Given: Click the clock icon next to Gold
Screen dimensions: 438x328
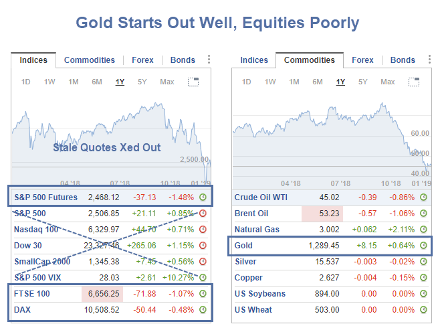Looking at the screenshot, I should (423, 246).
